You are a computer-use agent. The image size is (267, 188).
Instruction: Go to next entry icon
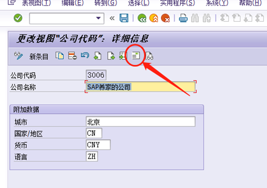111,56
